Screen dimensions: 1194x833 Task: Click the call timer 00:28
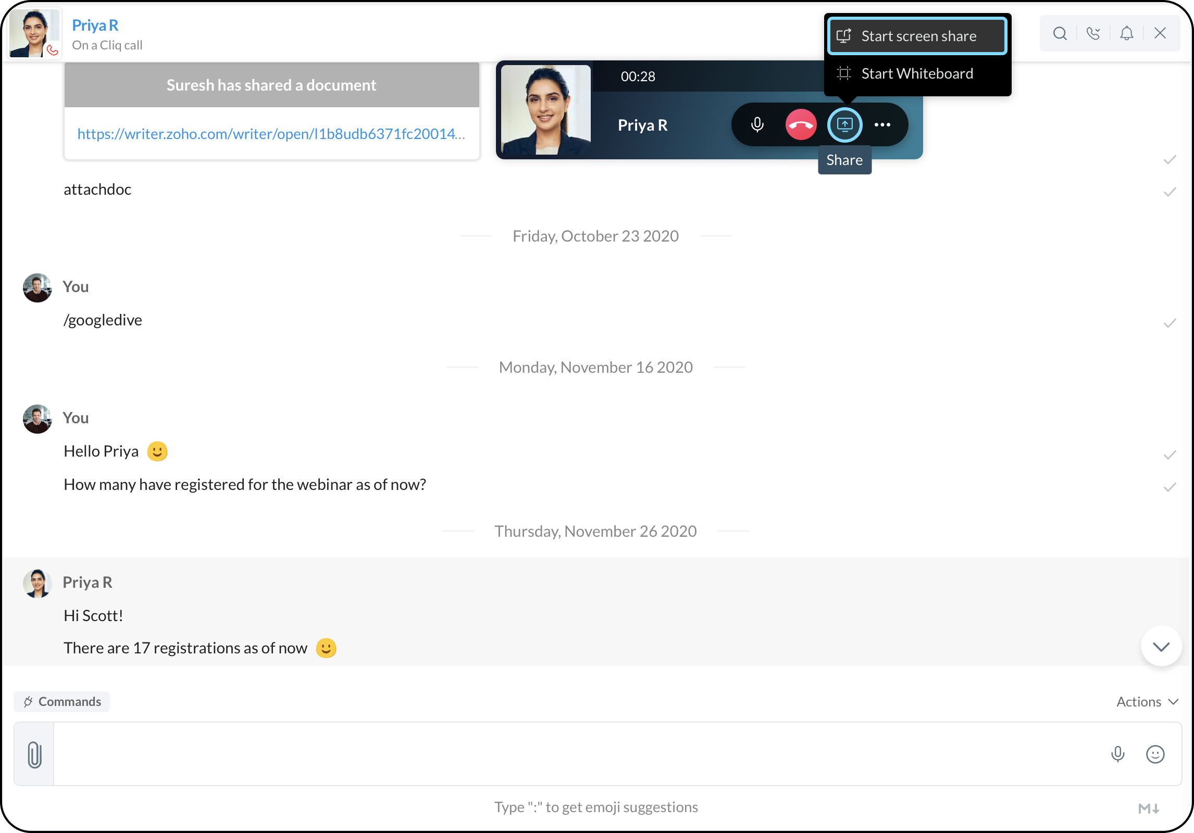pos(638,77)
